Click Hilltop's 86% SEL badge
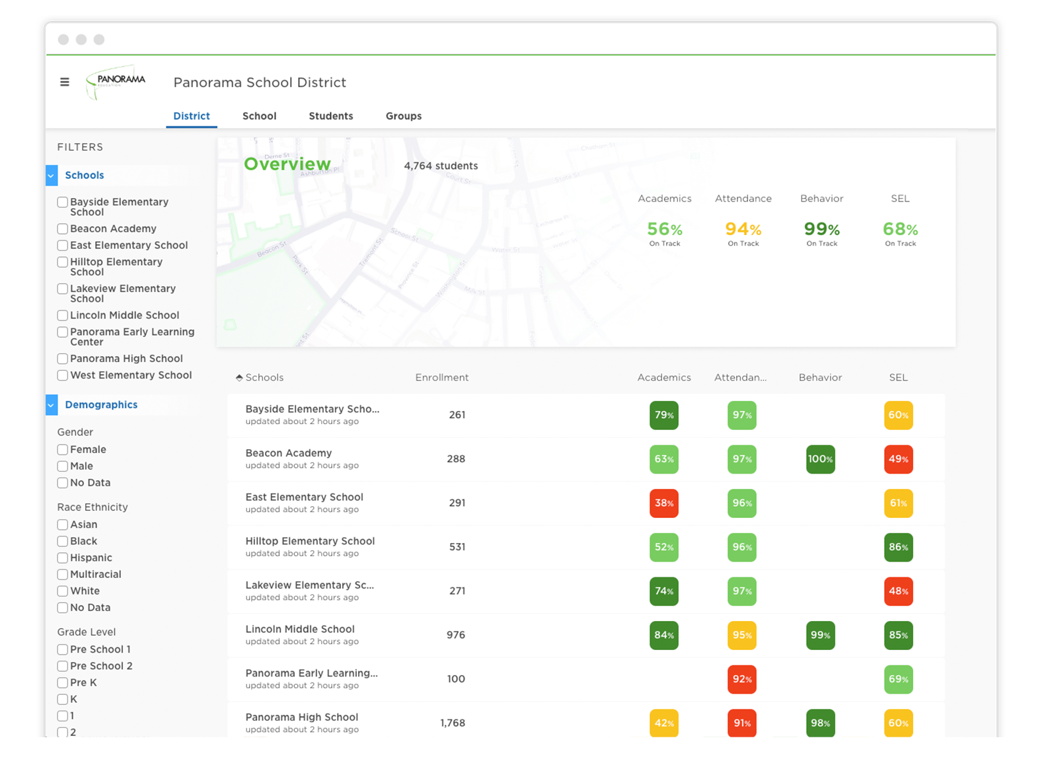This screenshot has height=765, width=1046. pos(899,548)
